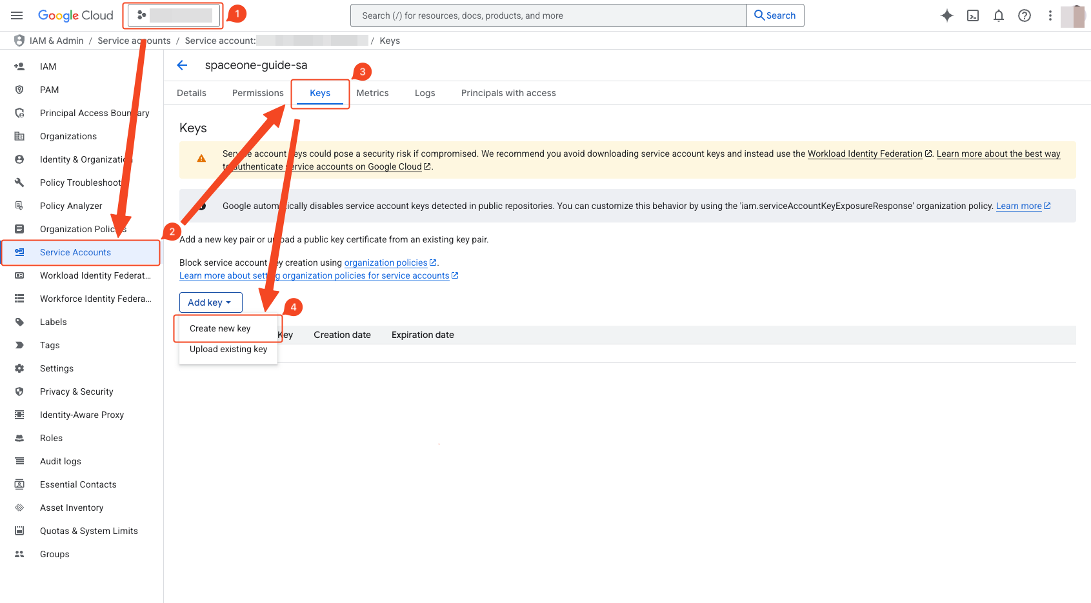Open the hamburger navigation menu
1091x603 pixels.
pyautogui.click(x=17, y=15)
